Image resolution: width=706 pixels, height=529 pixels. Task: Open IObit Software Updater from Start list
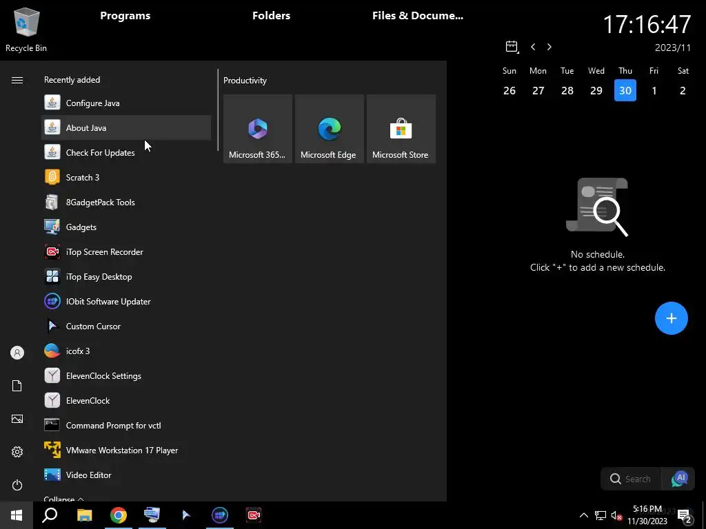coord(126,301)
